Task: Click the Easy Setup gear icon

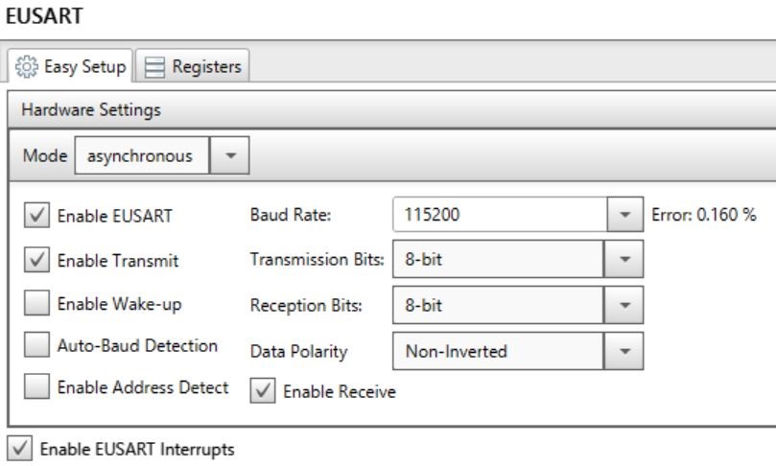Action: tap(23, 66)
